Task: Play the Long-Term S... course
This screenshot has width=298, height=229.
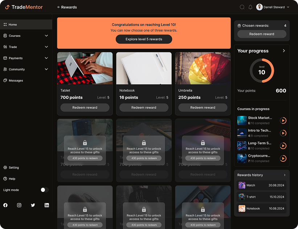Action: (283, 146)
